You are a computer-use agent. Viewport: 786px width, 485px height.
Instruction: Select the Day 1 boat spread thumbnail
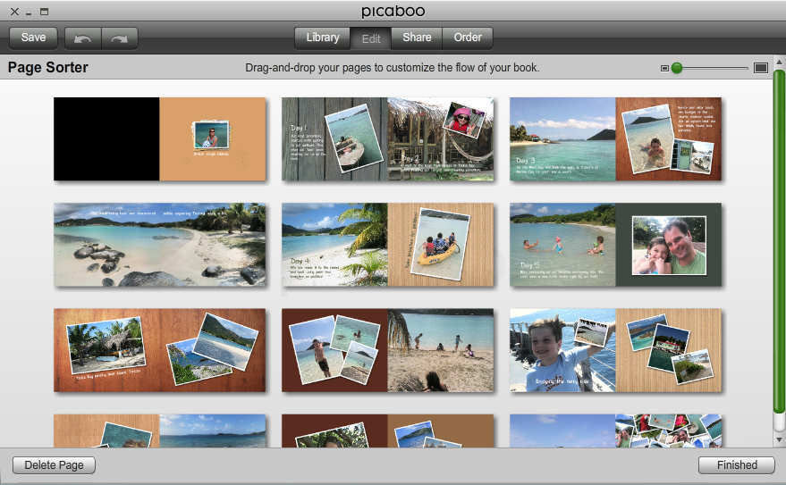[x=387, y=138]
